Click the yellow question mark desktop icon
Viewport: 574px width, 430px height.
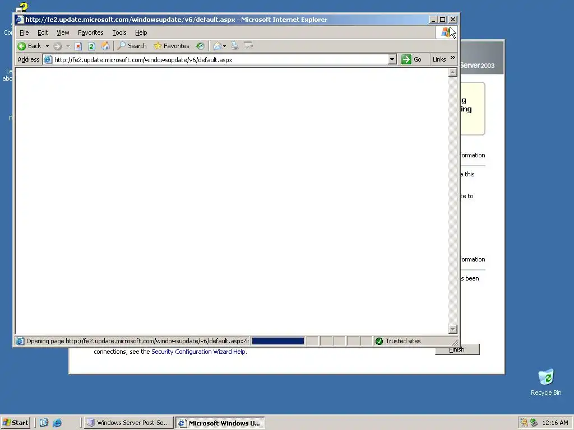click(22, 7)
